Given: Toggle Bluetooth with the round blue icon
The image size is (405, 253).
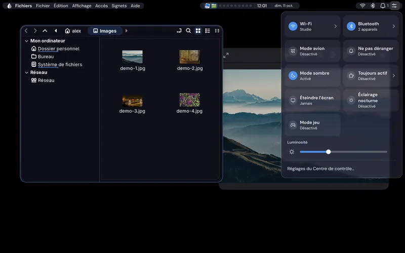Looking at the screenshot, I should point(351,26).
